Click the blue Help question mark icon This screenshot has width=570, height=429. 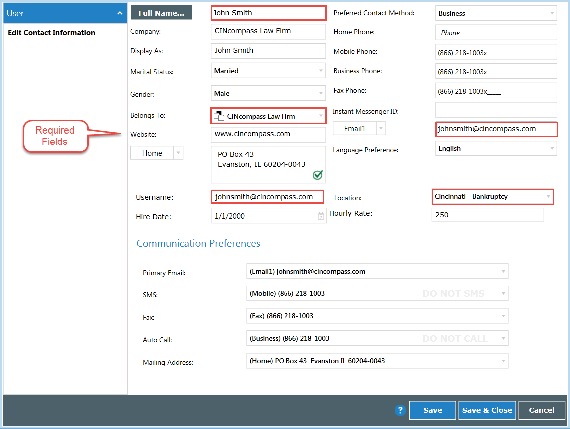point(400,410)
